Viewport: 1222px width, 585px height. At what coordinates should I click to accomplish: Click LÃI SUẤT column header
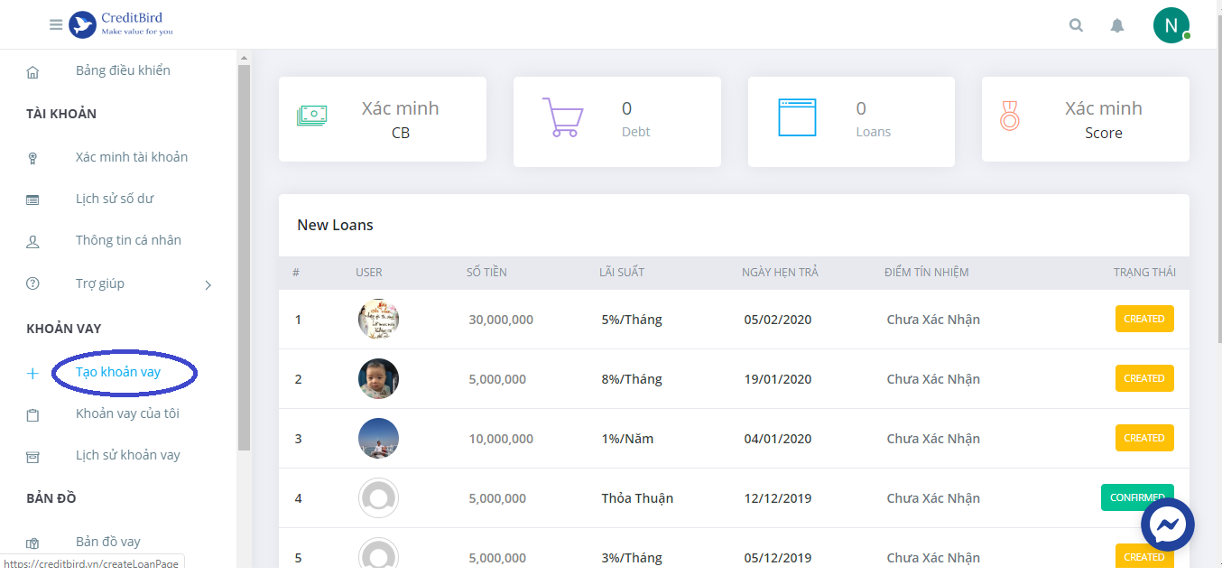click(x=622, y=272)
